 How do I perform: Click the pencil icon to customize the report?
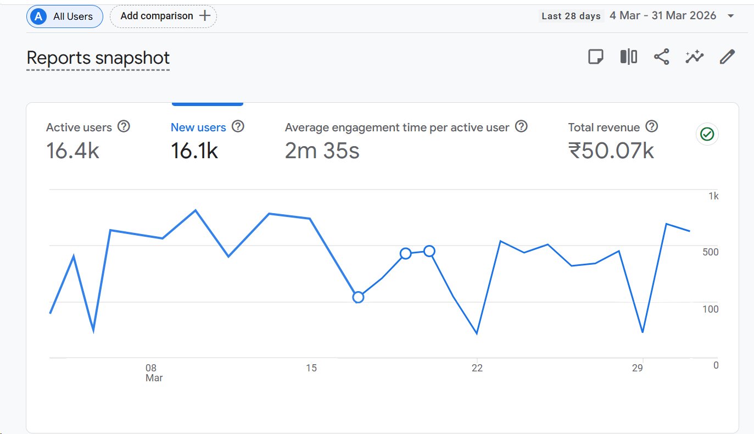click(x=727, y=56)
